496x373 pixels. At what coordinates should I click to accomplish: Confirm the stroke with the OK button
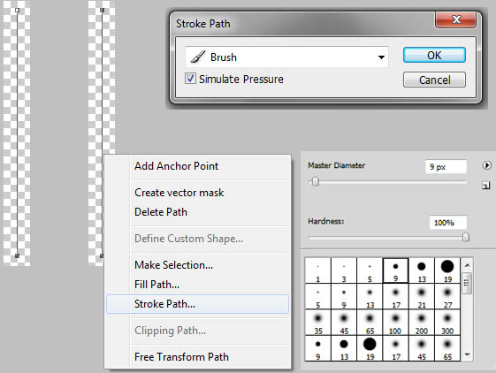click(434, 56)
